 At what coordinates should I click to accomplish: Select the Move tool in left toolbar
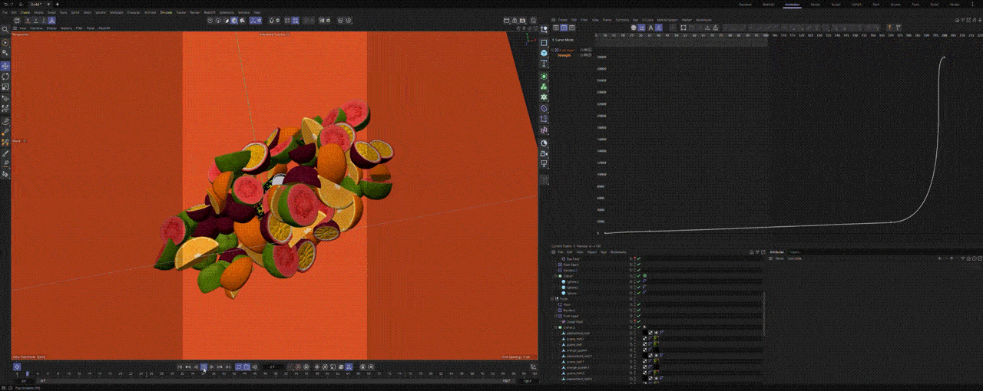point(5,66)
